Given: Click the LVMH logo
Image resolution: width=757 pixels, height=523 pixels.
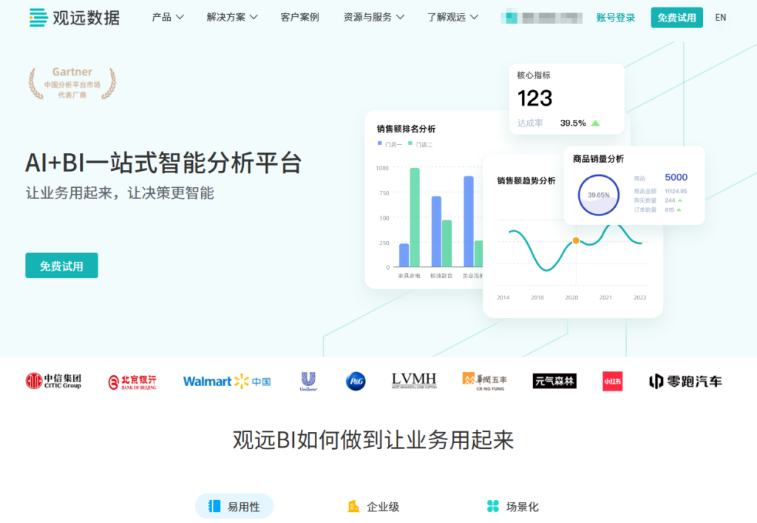Looking at the screenshot, I should pyautogui.click(x=414, y=381).
